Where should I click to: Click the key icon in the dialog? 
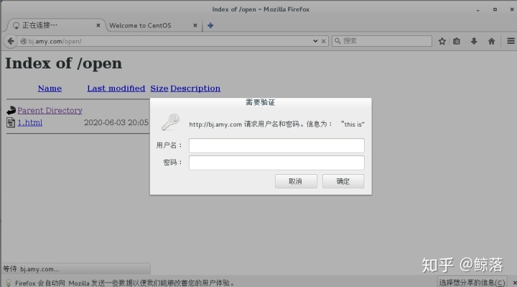click(x=170, y=122)
